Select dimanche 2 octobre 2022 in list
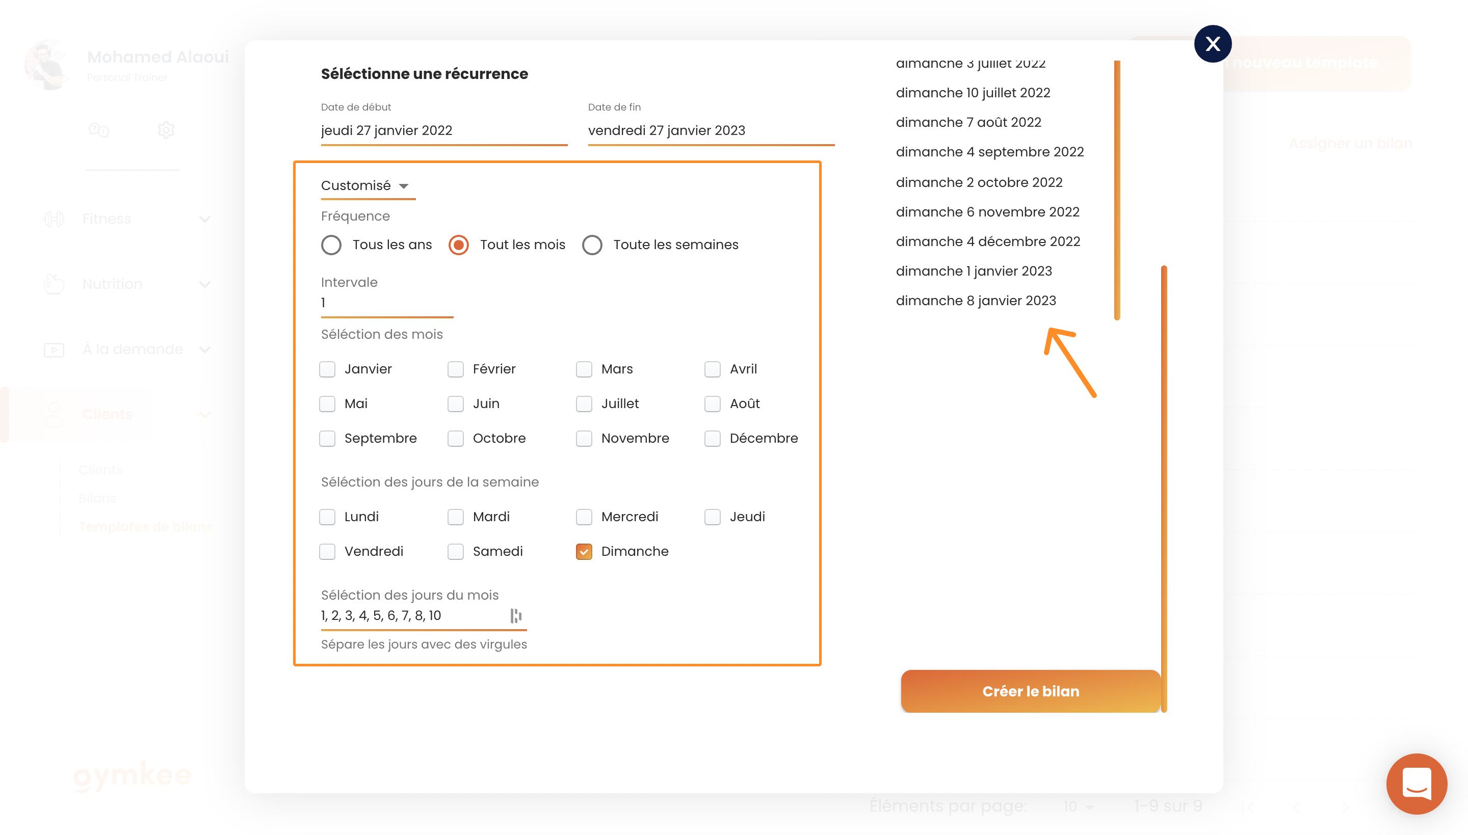 point(979,182)
